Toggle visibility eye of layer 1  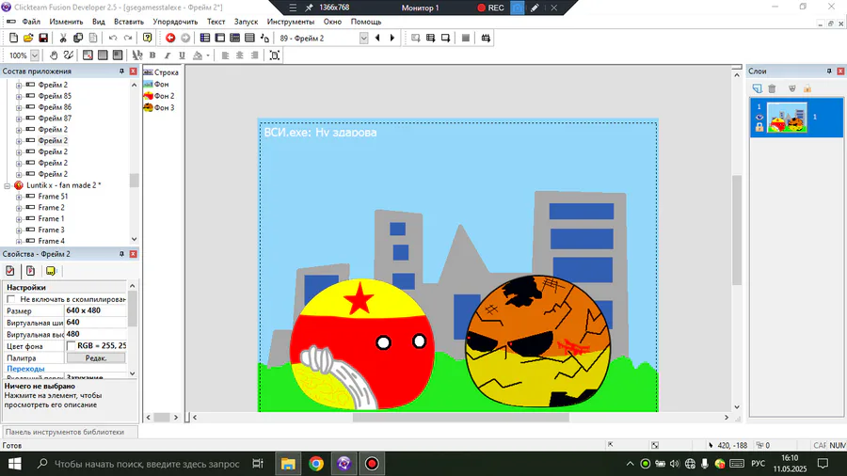click(x=759, y=117)
